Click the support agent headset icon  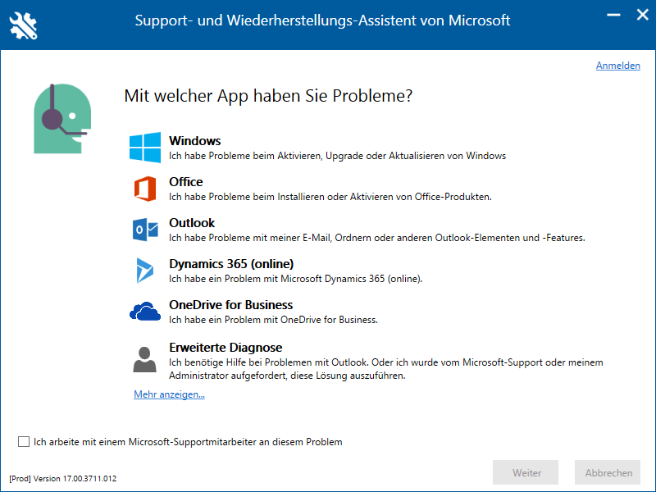coord(60,118)
